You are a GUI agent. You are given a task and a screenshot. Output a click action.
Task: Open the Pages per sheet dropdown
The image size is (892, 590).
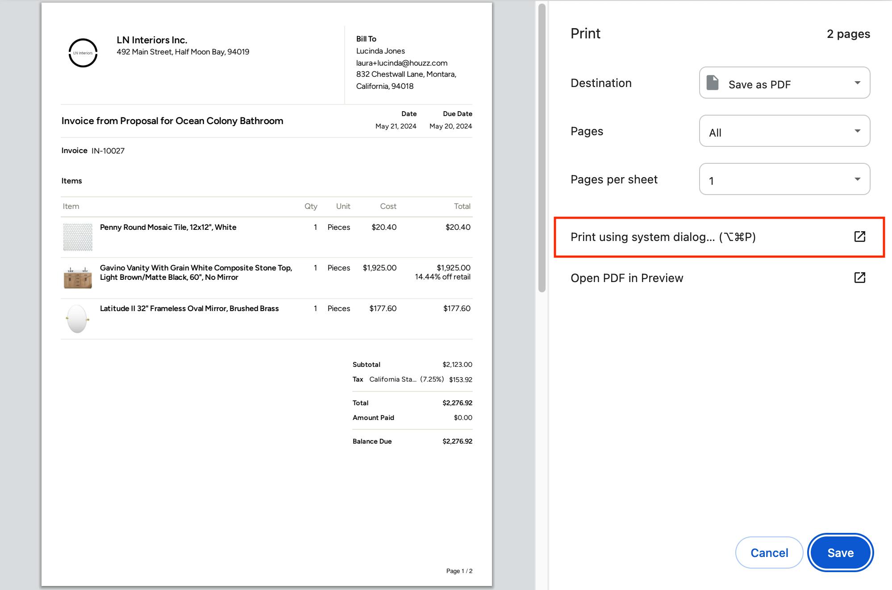tap(784, 179)
